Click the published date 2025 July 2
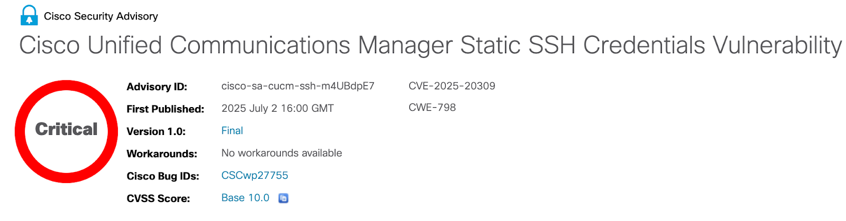Screen dimensions: 846x221 point(250,109)
